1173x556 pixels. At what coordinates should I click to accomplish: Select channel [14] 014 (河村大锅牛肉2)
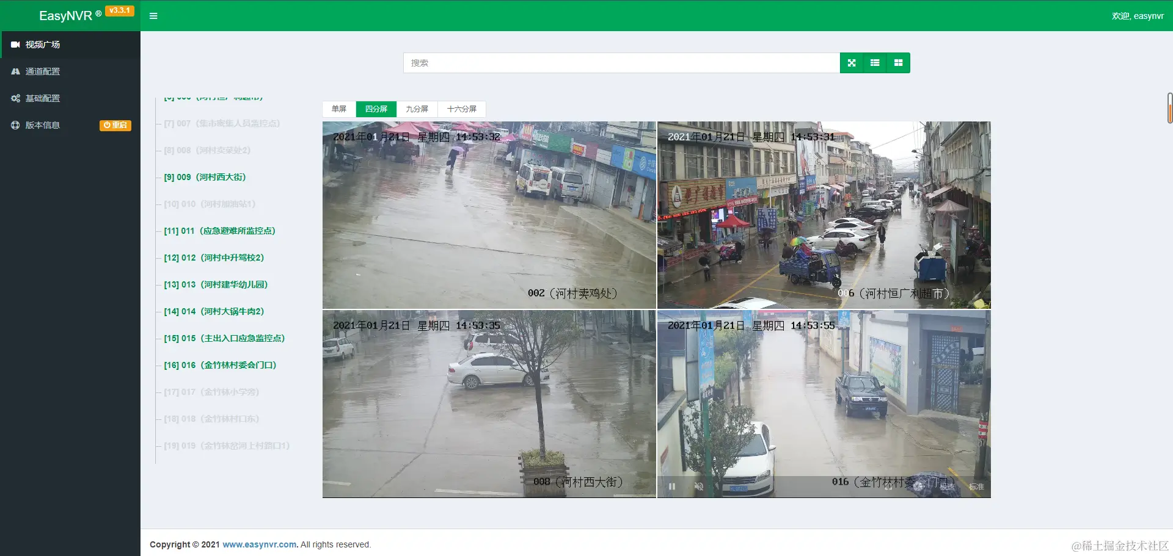coord(214,311)
